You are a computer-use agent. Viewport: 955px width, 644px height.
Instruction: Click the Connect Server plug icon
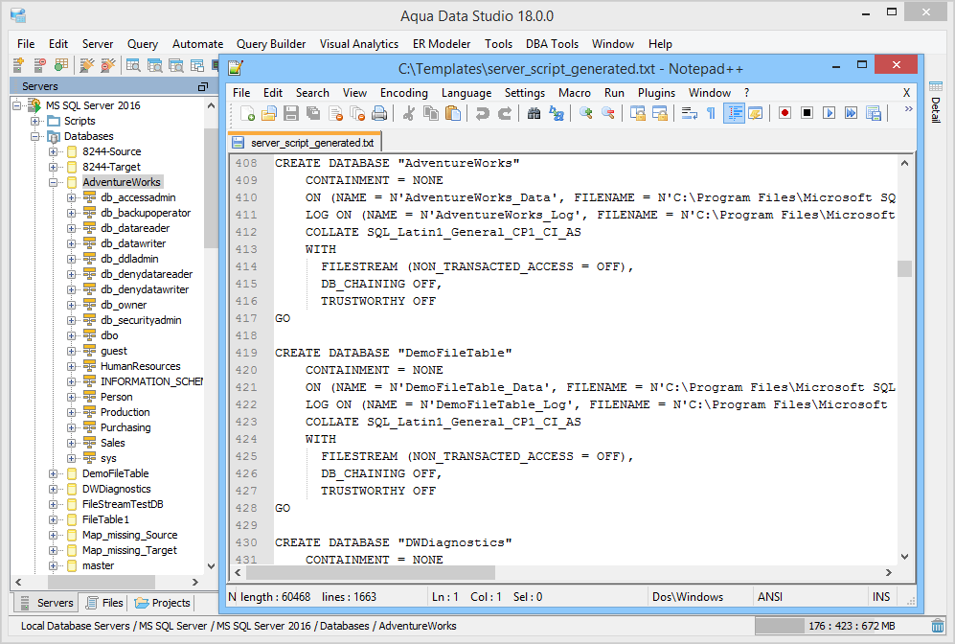pyautogui.click(x=87, y=65)
